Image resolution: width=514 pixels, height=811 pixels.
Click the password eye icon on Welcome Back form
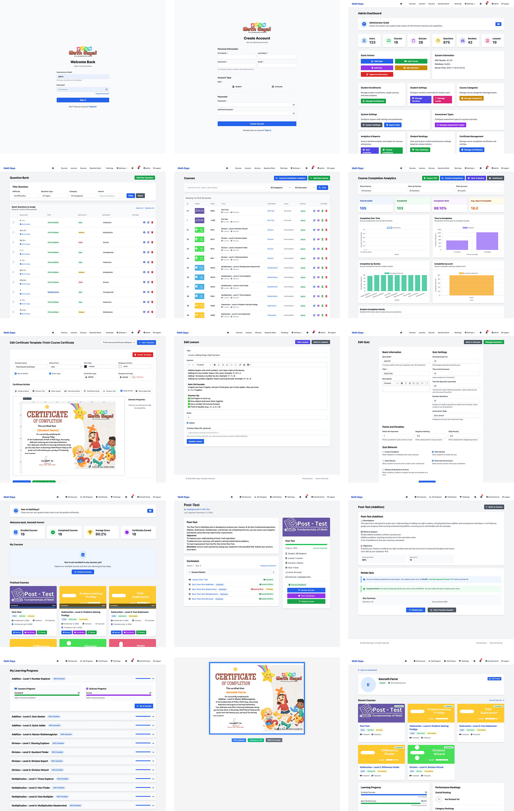point(106,89)
